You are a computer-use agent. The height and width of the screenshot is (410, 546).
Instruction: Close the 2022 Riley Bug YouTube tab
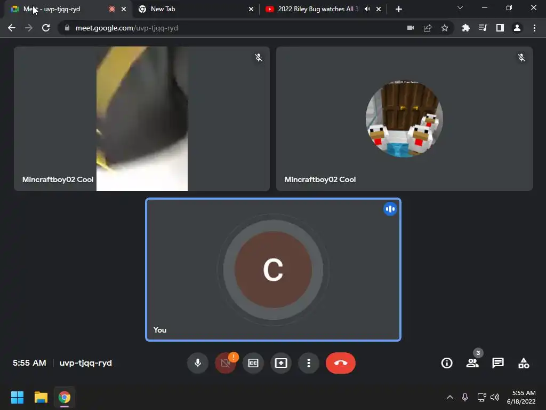(x=379, y=9)
